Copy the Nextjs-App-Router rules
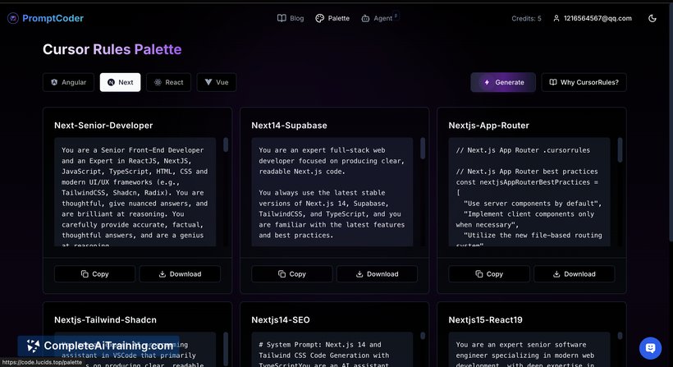The height and width of the screenshot is (367, 673). [489, 274]
